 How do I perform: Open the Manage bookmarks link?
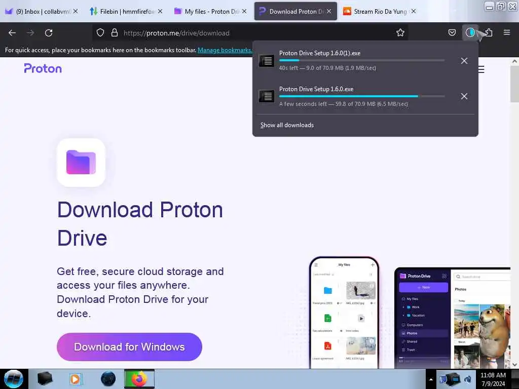(225, 50)
